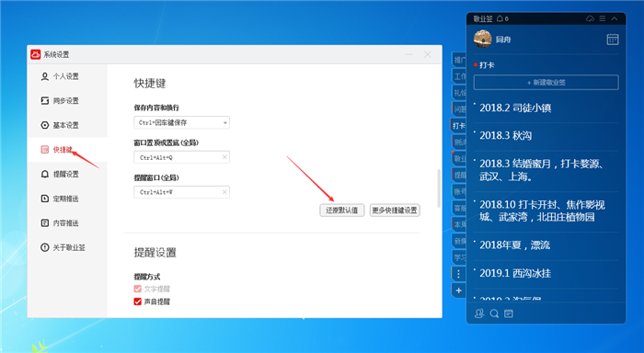The height and width of the screenshot is (353, 644).
Task: Switch to the 账号 side tab
Action: (459, 191)
